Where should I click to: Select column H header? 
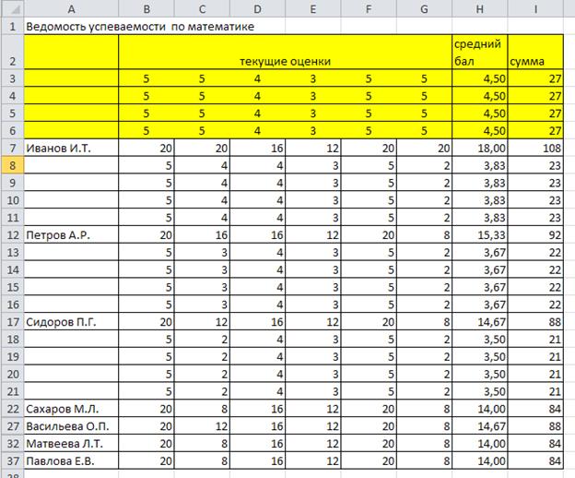[480, 9]
